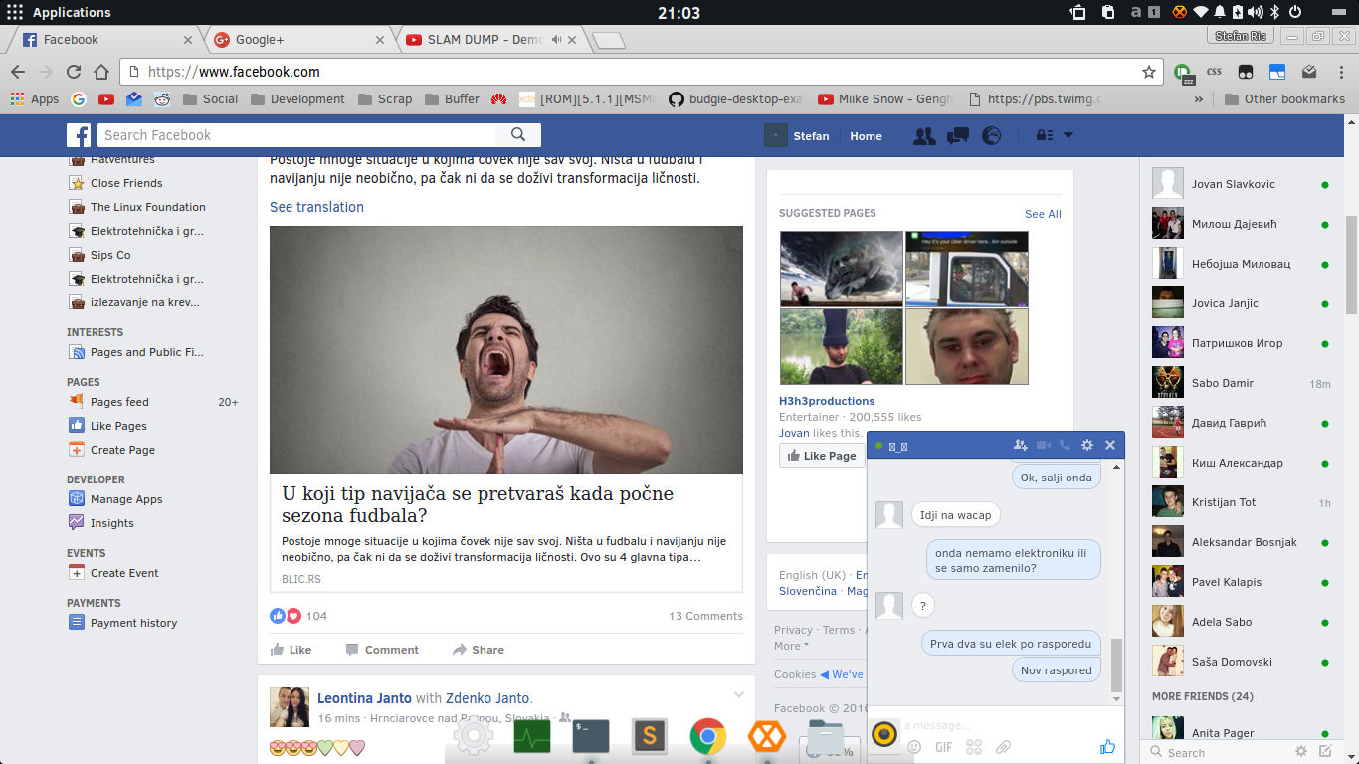Image resolution: width=1359 pixels, height=764 pixels.
Task: Open the Social bookmarks folder
Action: coord(209,99)
